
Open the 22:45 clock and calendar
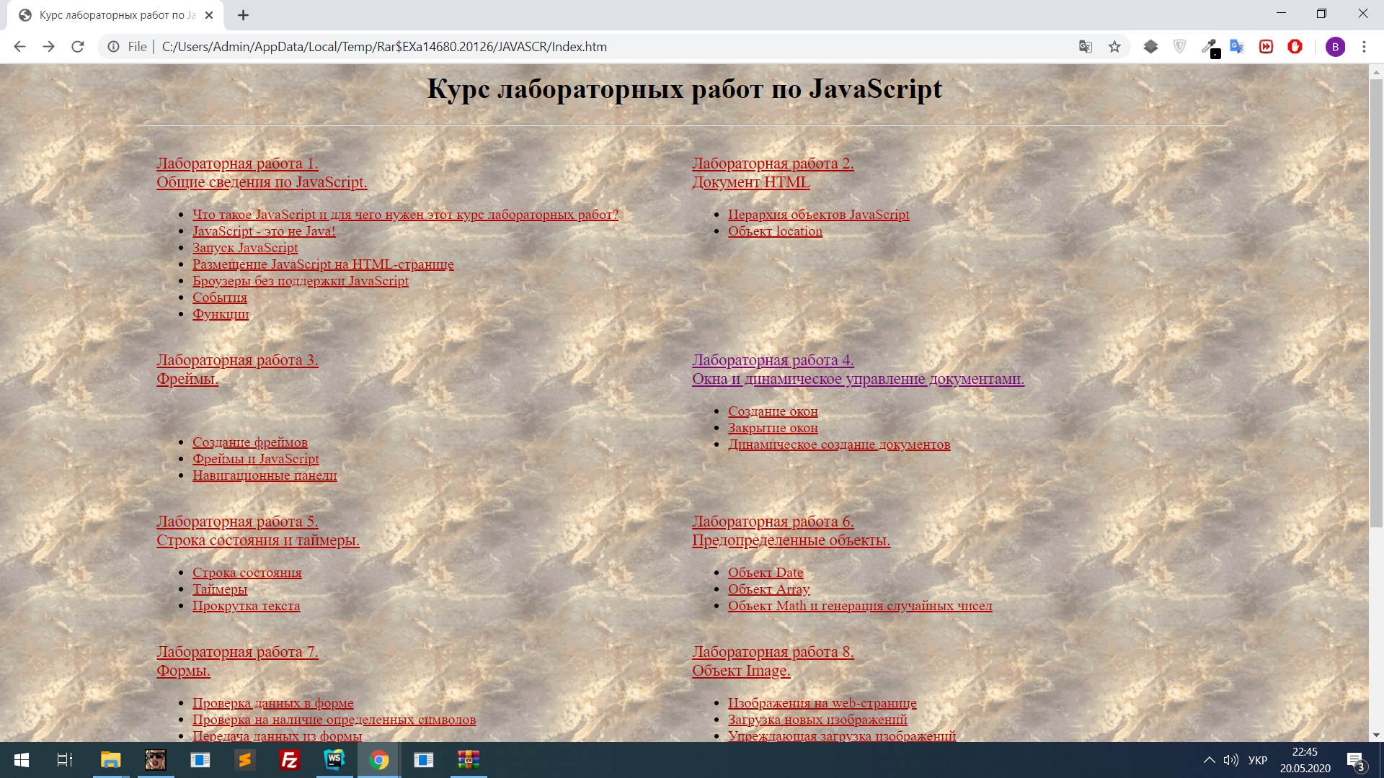[x=1305, y=760]
